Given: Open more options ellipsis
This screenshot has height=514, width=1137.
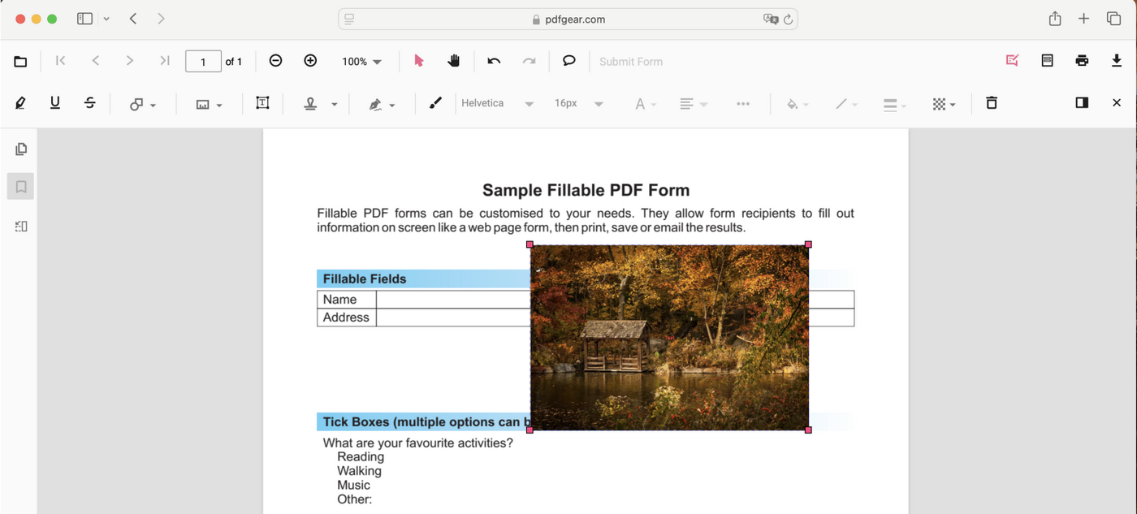Looking at the screenshot, I should tap(743, 104).
